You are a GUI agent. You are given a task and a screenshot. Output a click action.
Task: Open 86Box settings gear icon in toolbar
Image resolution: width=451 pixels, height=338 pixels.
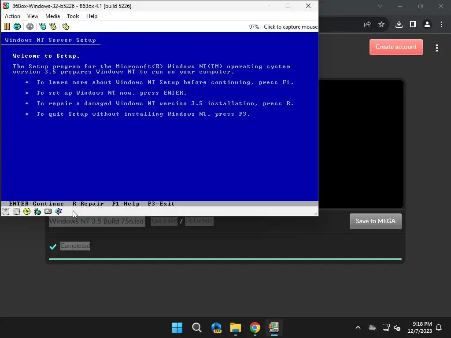pos(66,27)
